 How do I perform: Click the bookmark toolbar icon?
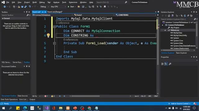coord(105,7)
